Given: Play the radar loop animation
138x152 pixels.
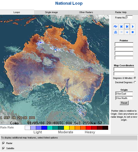Looking at the screenshot, I should [x=132, y=26].
